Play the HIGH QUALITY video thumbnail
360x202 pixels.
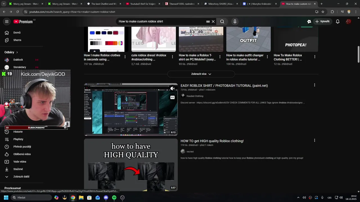coord(131,165)
